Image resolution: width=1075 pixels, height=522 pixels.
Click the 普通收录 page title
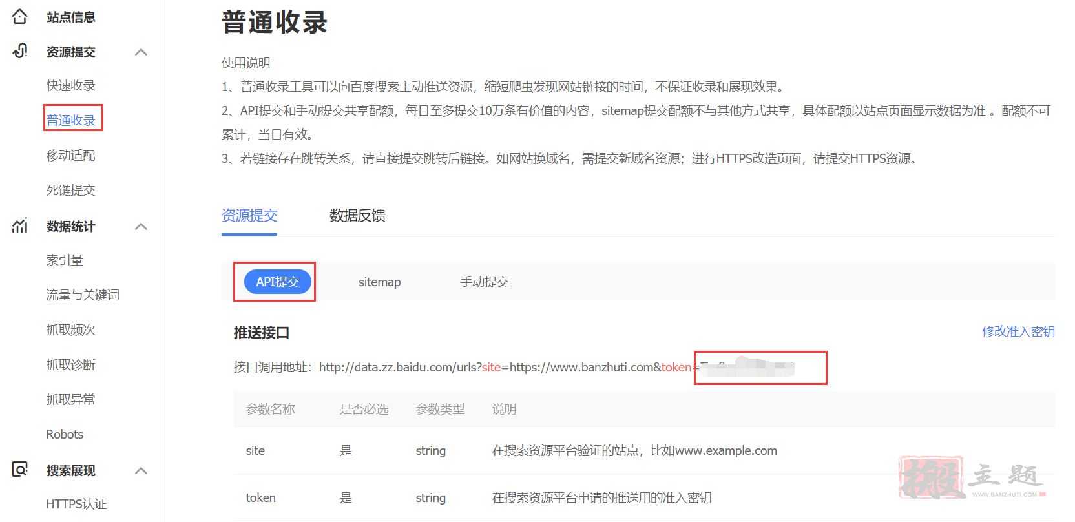point(275,22)
